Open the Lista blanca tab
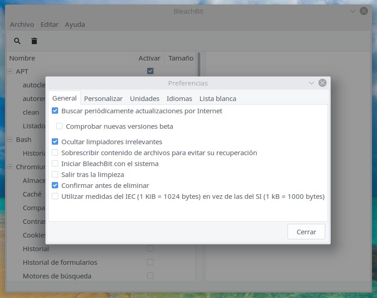The height and width of the screenshot is (298, 377). click(218, 98)
